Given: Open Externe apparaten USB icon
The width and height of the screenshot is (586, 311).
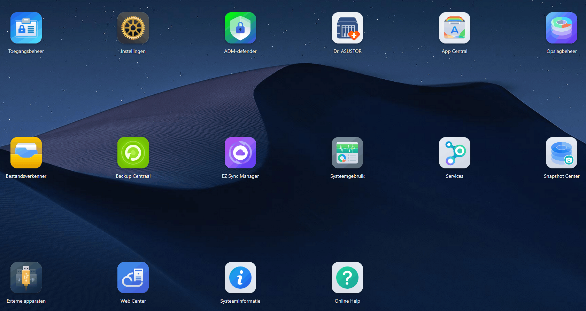Looking at the screenshot, I should pyautogui.click(x=26, y=278).
